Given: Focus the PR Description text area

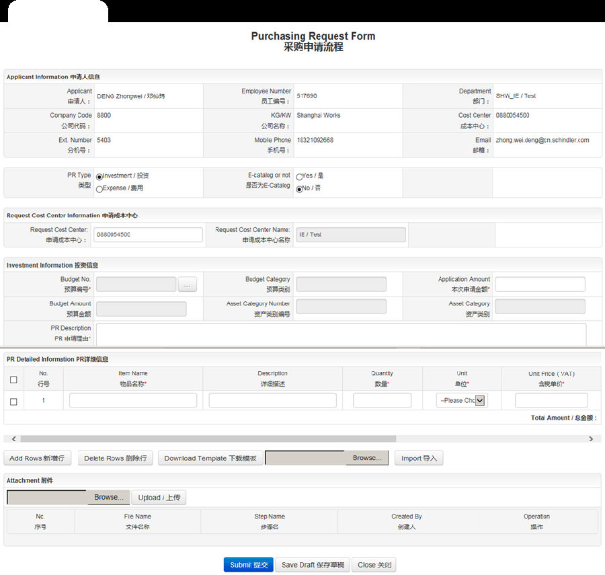Looking at the screenshot, I should [x=341, y=335].
